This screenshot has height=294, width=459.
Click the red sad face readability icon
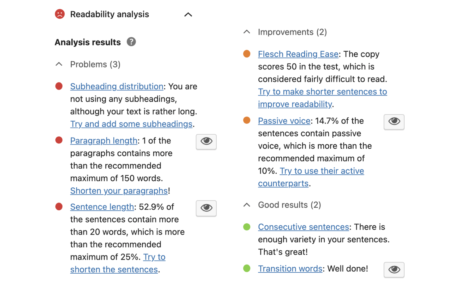point(60,14)
